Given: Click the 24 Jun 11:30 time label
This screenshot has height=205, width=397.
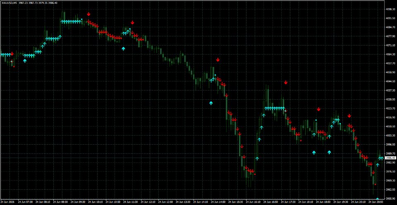Looking at the screenshot, I should 130,202.
